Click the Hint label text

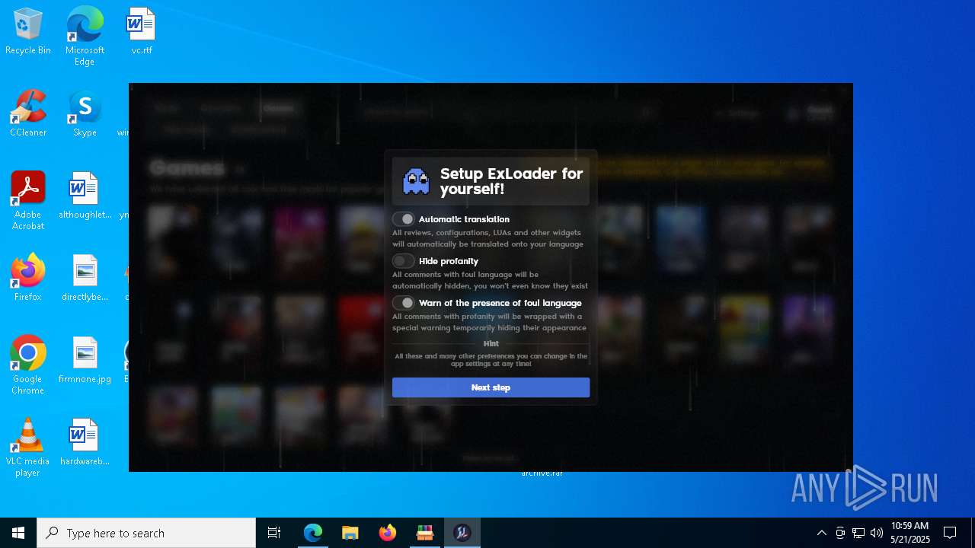pos(491,344)
